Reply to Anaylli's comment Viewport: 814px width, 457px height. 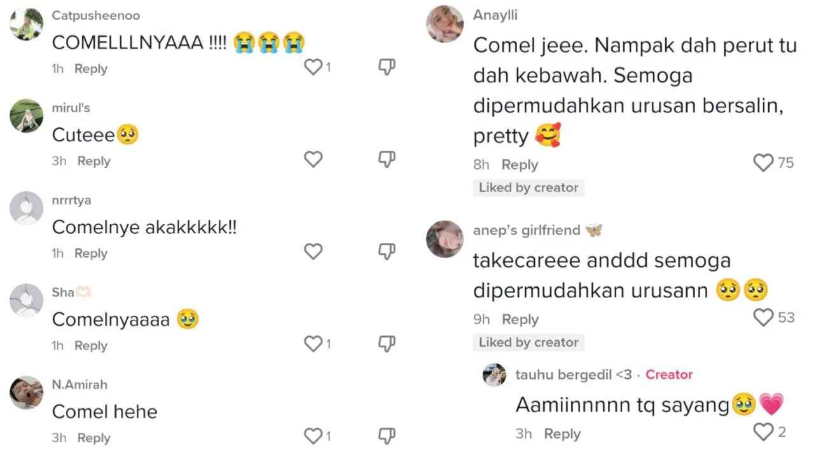tap(520, 165)
